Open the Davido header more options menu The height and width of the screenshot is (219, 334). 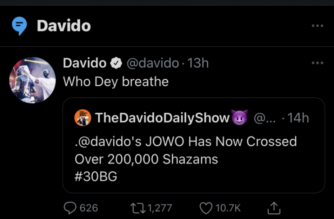(x=317, y=26)
